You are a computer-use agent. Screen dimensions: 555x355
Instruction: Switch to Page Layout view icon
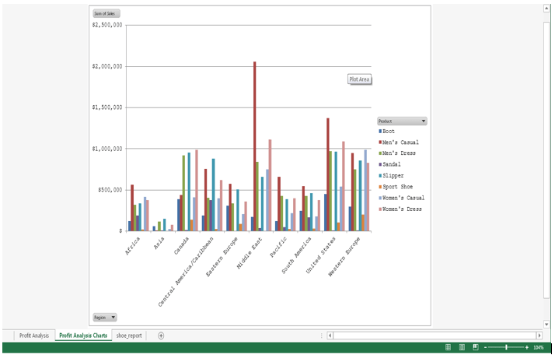pos(462,347)
